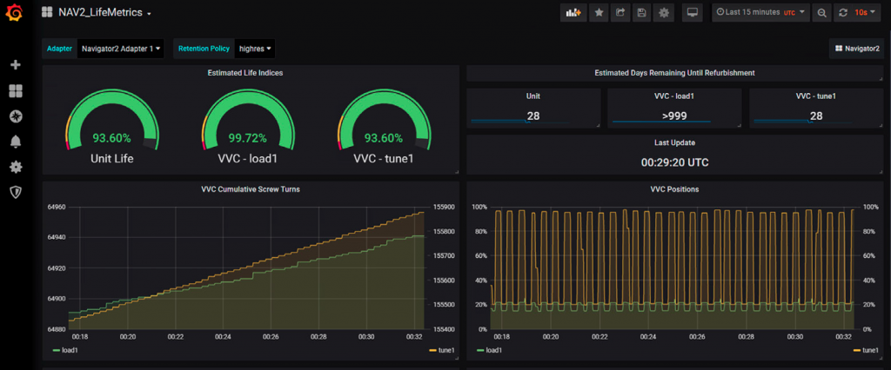The image size is (891, 370).
Task: Open Explore compass icon in sidebar
Action: (x=15, y=116)
